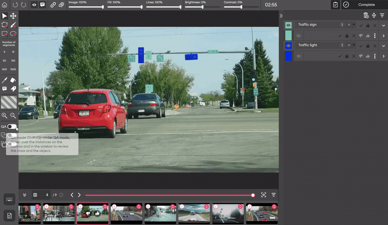The width and height of the screenshot is (388, 225).
Task: Click the image number field showing 4
Action: (x=41, y=195)
